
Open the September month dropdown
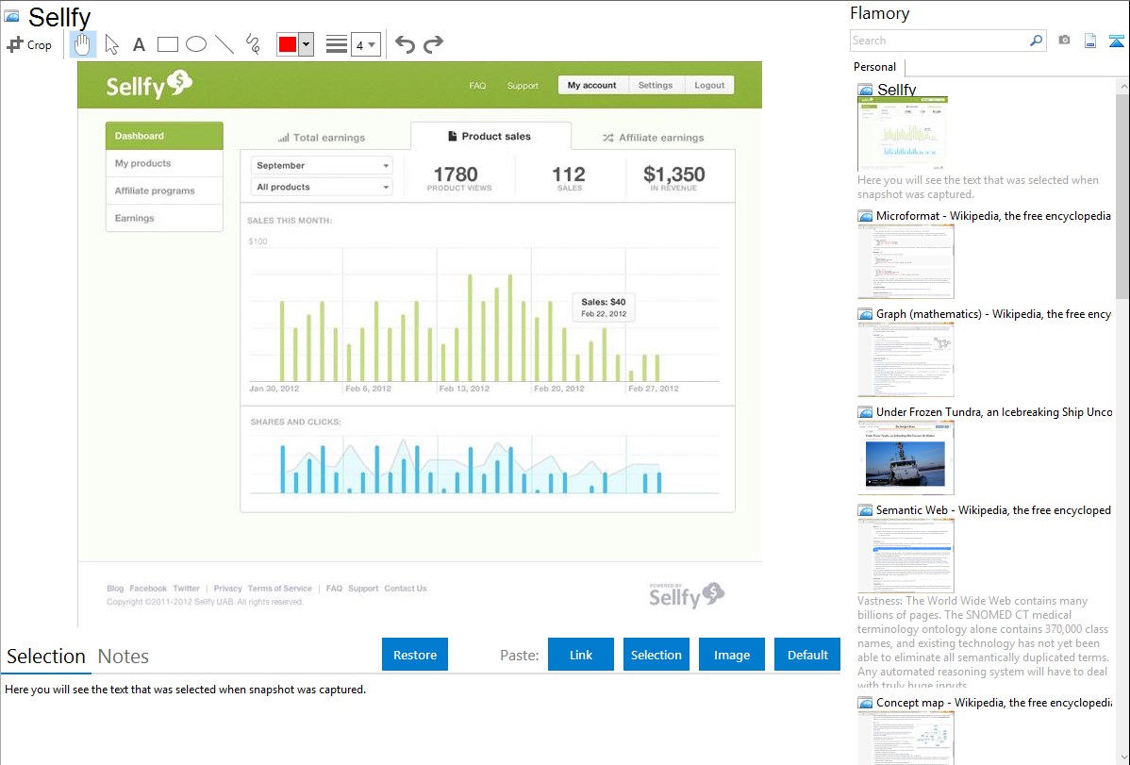coord(322,165)
